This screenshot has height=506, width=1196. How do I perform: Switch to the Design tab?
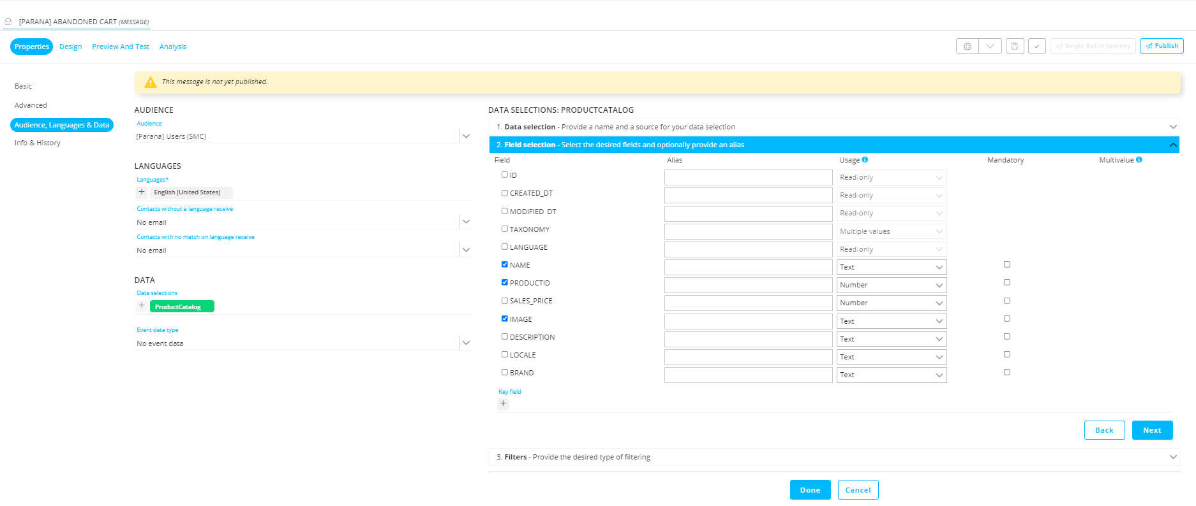(70, 47)
